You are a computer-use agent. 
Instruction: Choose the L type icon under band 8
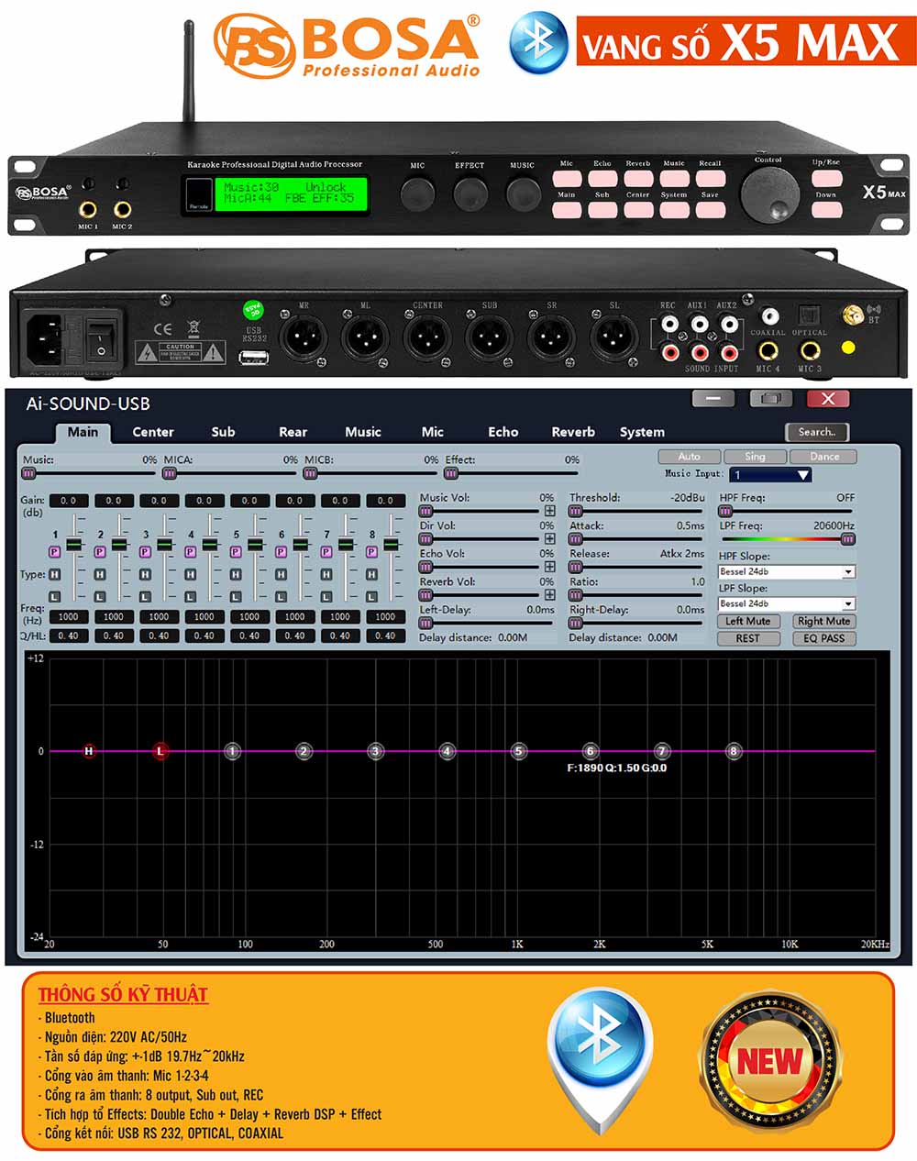[371, 597]
